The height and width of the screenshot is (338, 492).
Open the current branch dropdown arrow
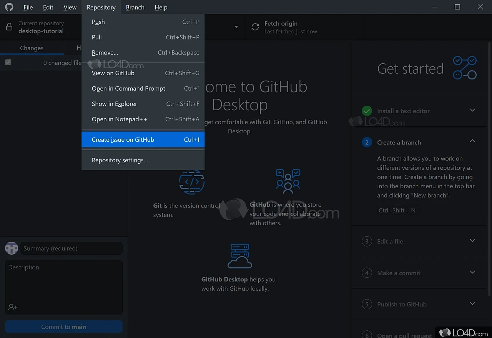[236, 27]
